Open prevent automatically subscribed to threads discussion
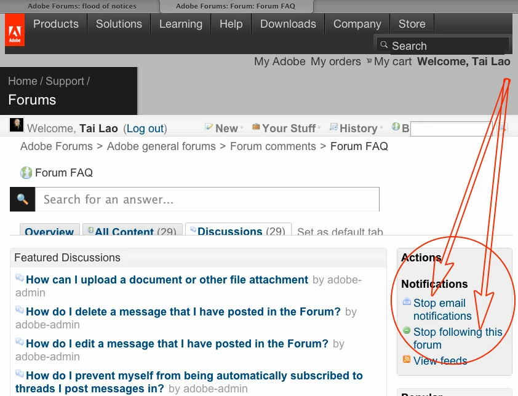 pos(189,382)
